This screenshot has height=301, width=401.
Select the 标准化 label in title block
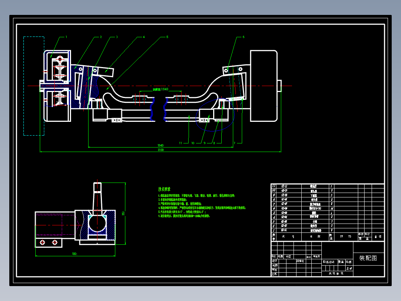pyautogui.click(x=300, y=261)
